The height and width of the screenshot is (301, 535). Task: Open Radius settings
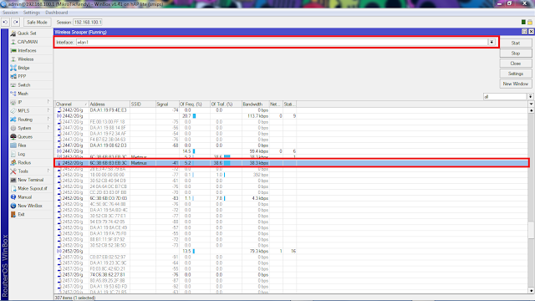(x=24, y=162)
